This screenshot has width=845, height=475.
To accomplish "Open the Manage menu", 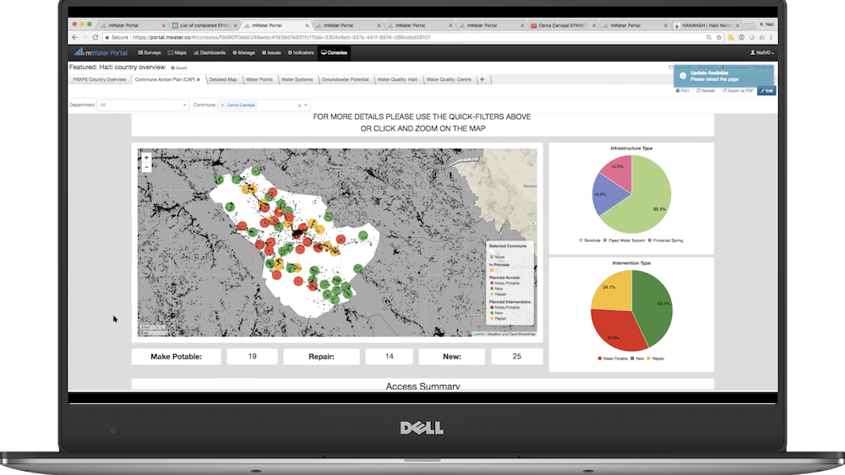I will [x=243, y=52].
